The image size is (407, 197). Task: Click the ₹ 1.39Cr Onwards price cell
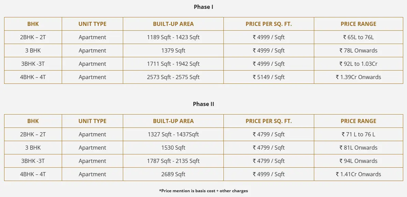point(358,77)
